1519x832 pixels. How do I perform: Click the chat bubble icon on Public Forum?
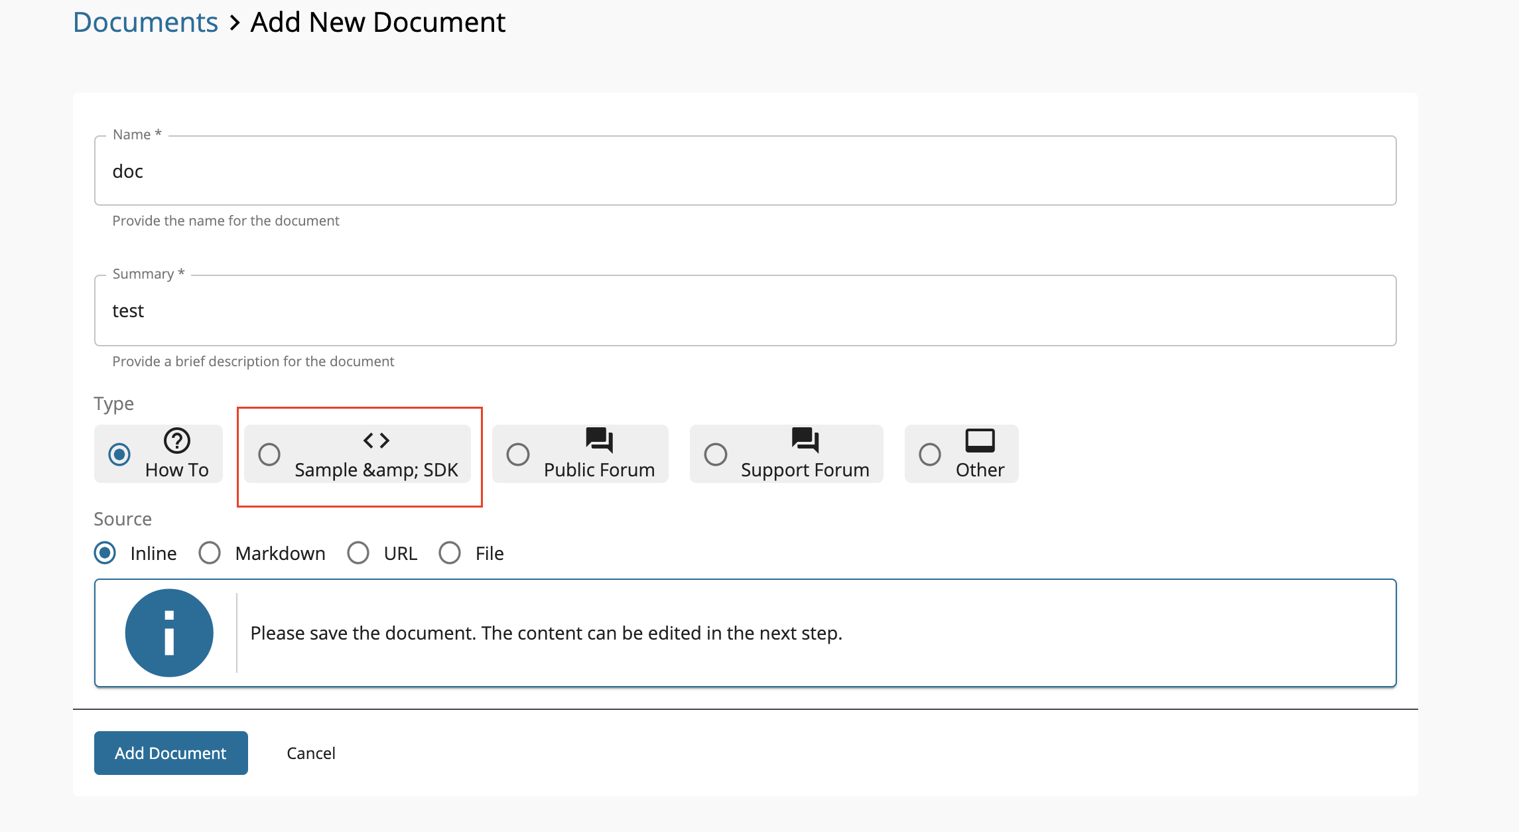pos(598,439)
